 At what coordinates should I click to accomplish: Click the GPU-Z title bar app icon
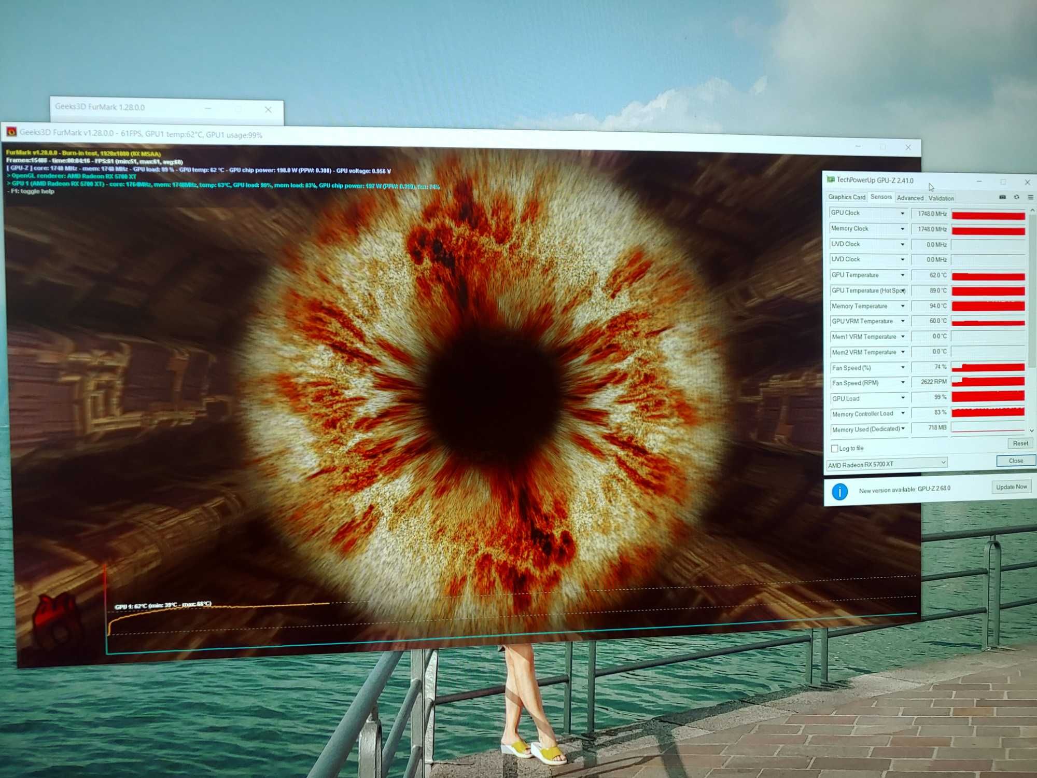(831, 179)
